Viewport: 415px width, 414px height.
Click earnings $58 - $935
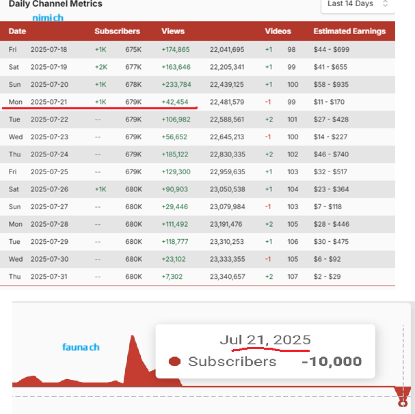[x=331, y=85]
